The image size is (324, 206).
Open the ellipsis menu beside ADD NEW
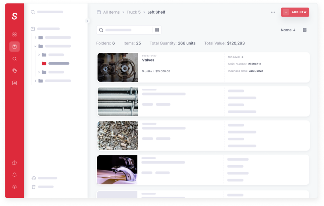tap(273, 12)
